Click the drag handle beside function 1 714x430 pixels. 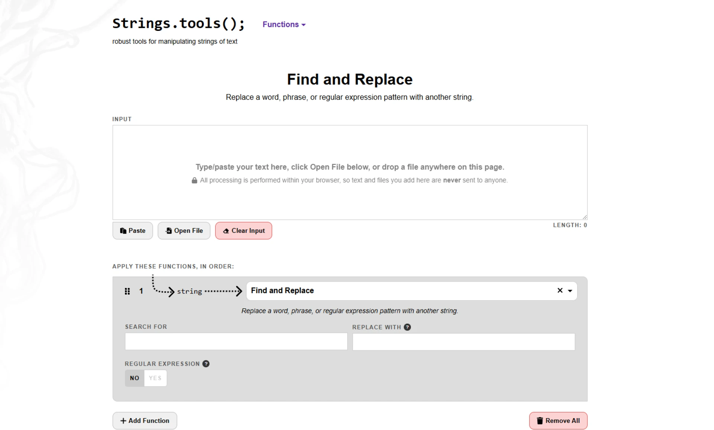click(x=127, y=291)
